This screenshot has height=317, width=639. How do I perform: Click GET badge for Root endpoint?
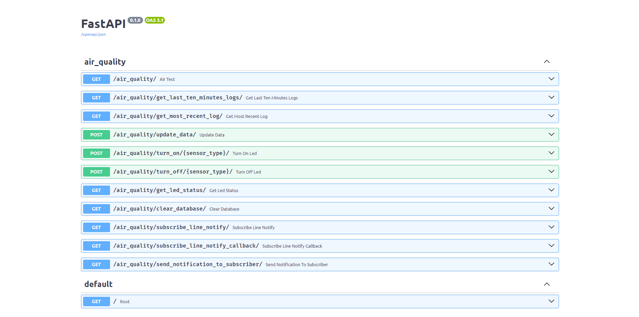[96, 302]
